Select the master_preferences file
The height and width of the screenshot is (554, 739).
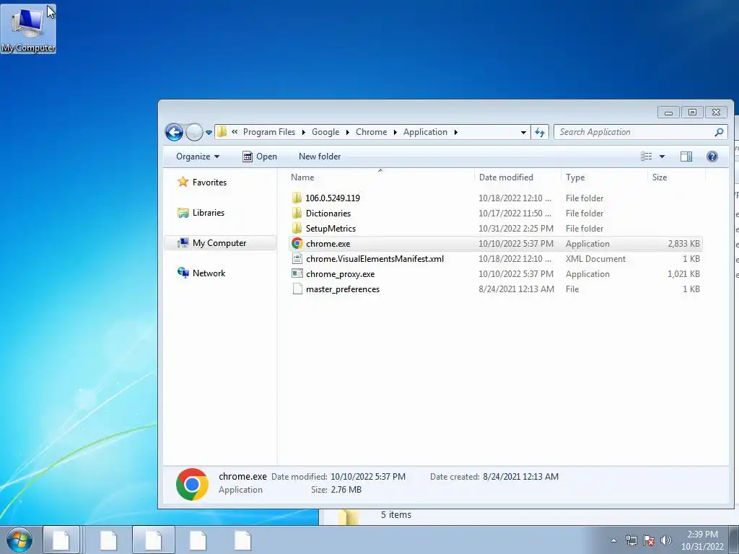pyautogui.click(x=343, y=289)
